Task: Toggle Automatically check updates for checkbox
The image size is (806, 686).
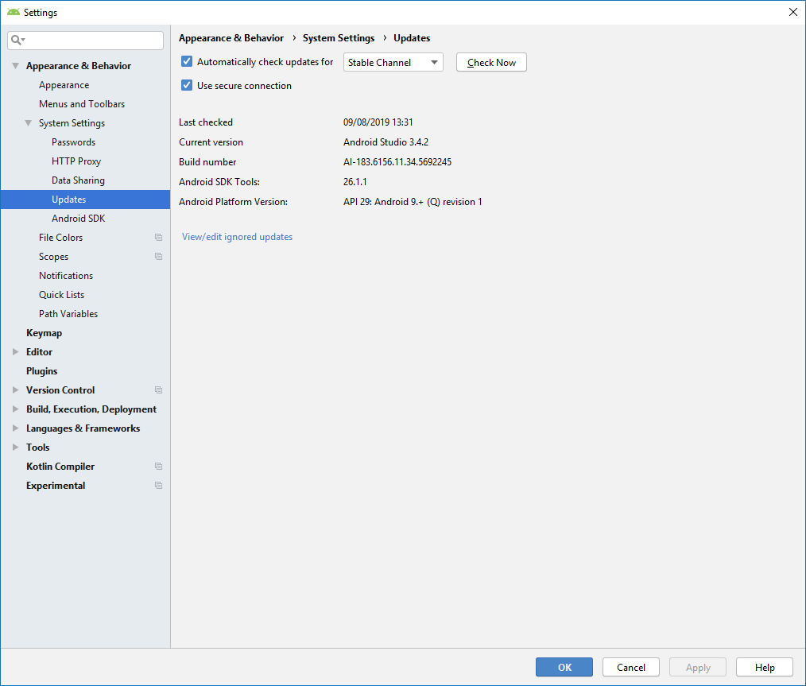Action: (187, 62)
